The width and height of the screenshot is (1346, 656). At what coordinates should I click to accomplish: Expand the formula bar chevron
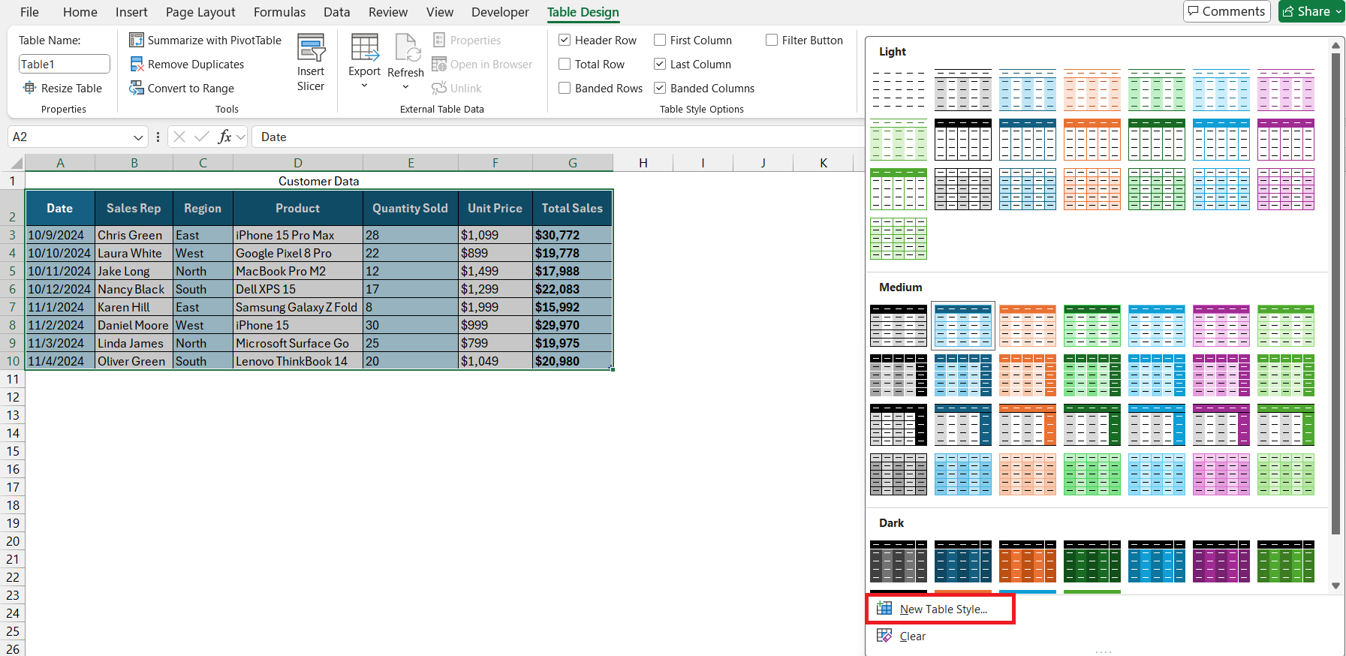pos(241,137)
